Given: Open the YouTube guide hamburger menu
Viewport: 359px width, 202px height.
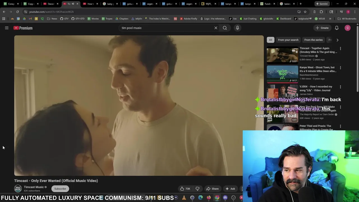Looking at the screenshot, I should point(7,28).
